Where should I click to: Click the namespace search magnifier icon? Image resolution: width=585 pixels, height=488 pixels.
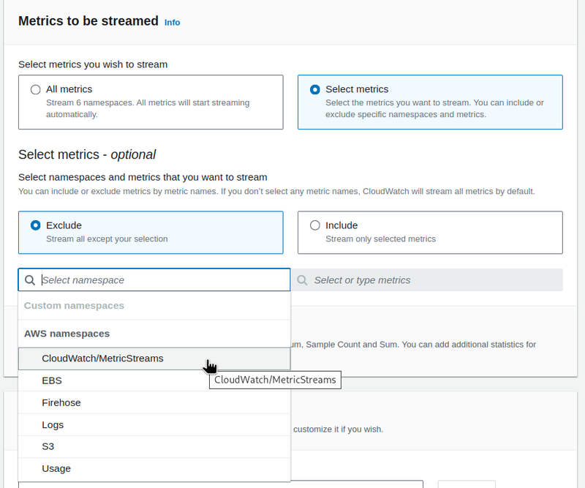pos(30,280)
